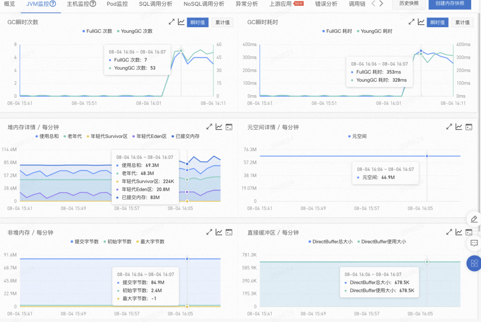Toggle 已提交内存 legend series

tap(186, 136)
